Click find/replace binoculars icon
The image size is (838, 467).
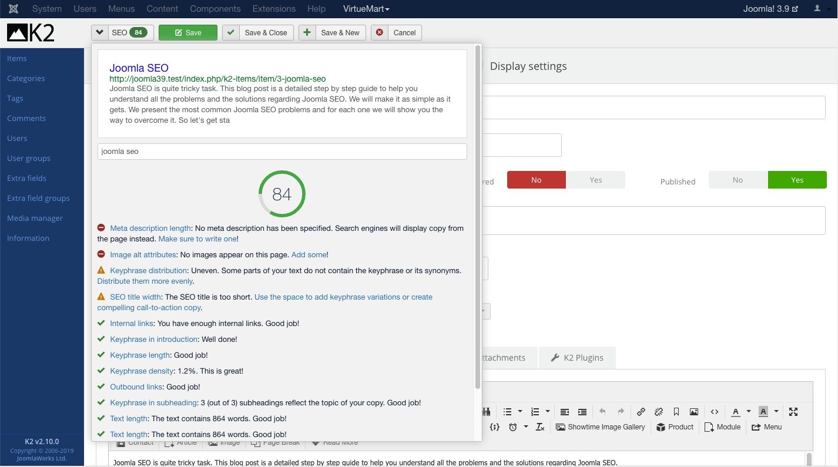click(487, 412)
